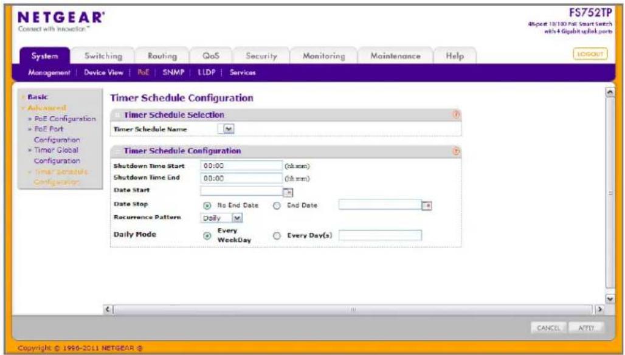Click the horizontal scrollbar left arrow
Image resolution: width=625 pixels, height=355 pixels.
pyautogui.click(x=108, y=309)
